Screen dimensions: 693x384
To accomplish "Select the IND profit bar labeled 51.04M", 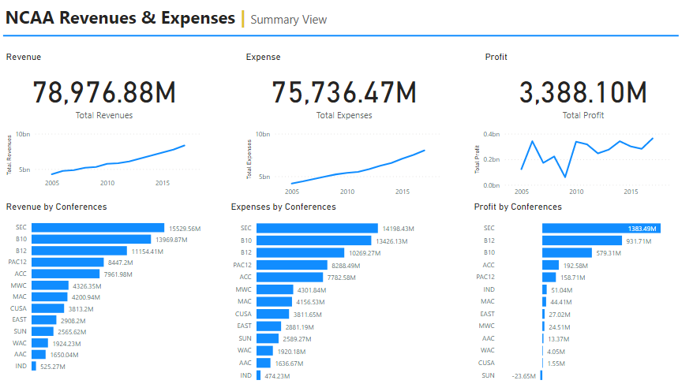I will click(x=545, y=289).
